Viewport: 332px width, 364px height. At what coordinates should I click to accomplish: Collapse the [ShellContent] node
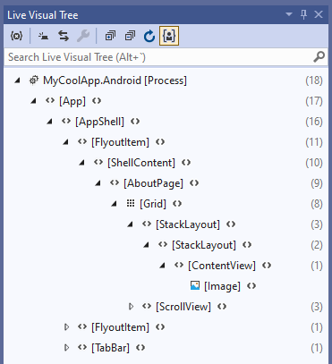pos(82,163)
